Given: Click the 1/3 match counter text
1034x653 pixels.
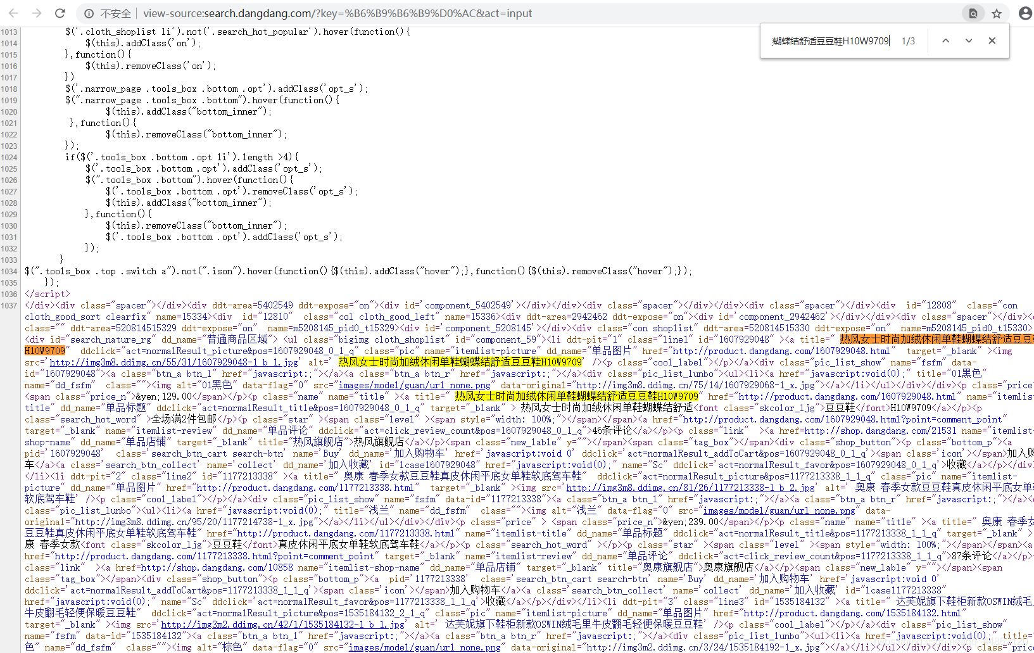Looking at the screenshot, I should [x=908, y=41].
